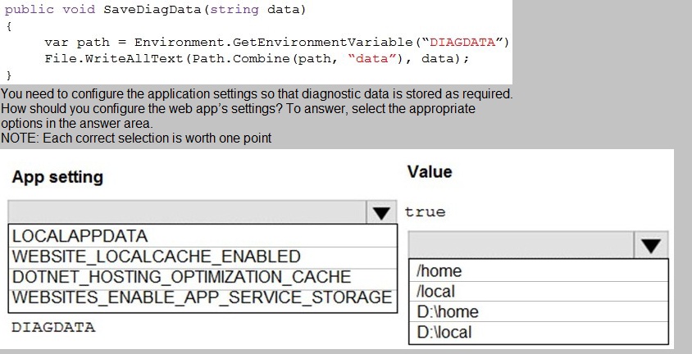Screen dimensions: 692x354
Task: Click the DIAGDATA setting label
Action: 53,328
